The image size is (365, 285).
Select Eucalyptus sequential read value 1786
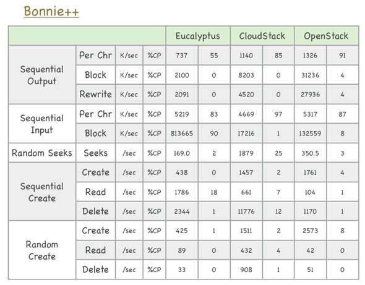click(x=182, y=192)
